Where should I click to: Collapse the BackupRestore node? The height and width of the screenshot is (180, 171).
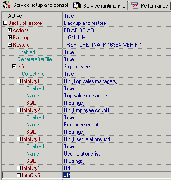tap(5, 23)
